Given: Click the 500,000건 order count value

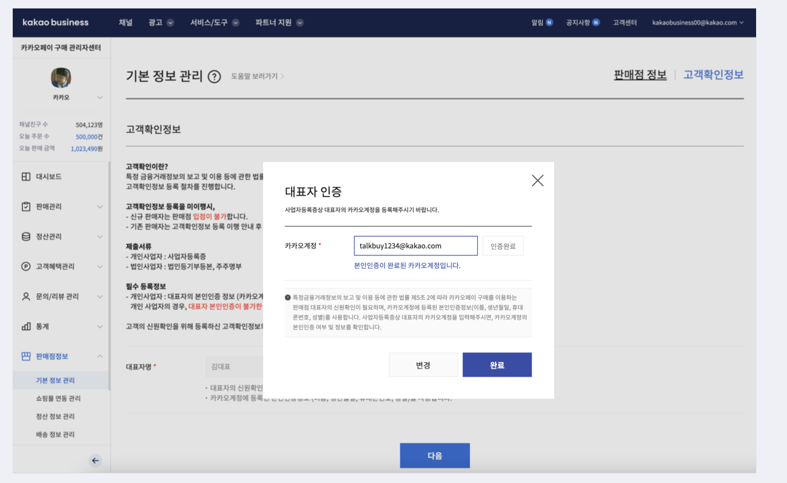Looking at the screenshot, I should point(89,137).
